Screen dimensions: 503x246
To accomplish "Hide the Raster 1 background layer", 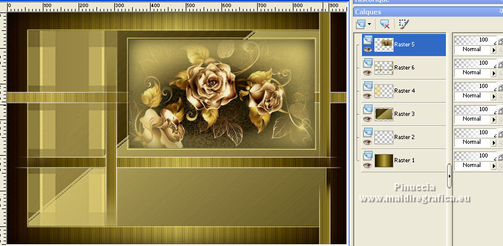I will point(368,165).
